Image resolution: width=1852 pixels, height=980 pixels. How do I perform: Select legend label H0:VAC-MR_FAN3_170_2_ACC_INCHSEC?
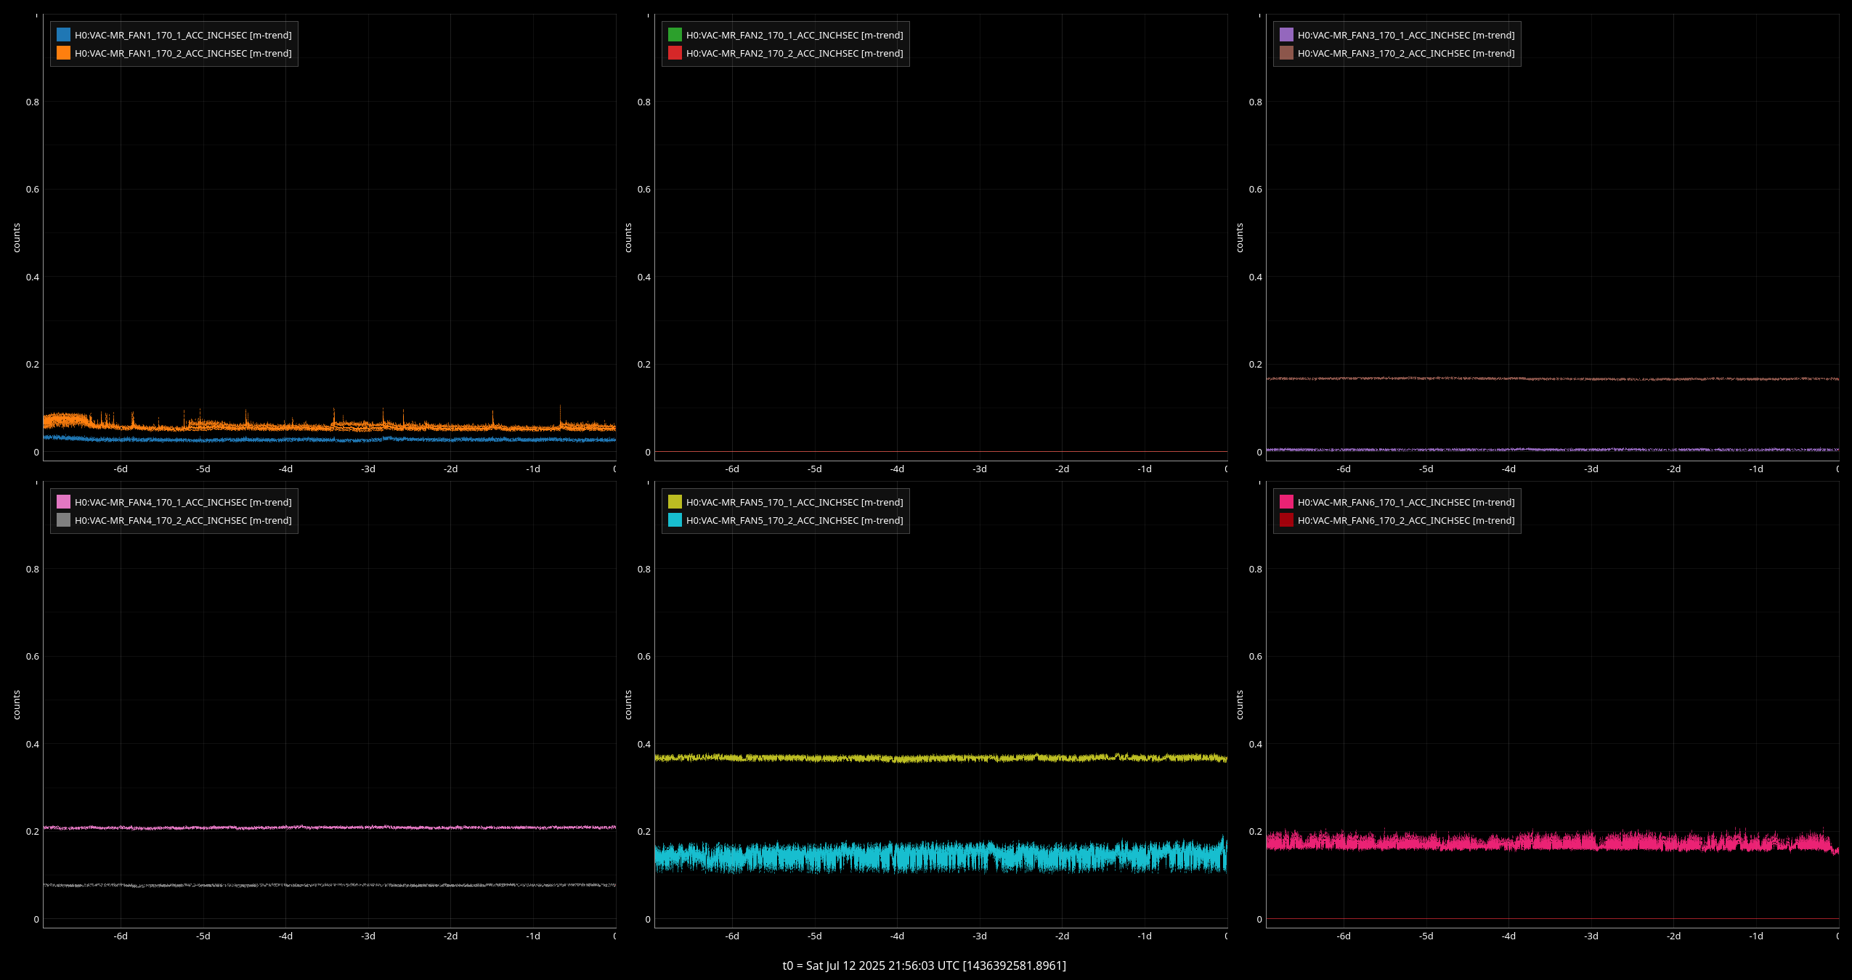[1406, 53]
